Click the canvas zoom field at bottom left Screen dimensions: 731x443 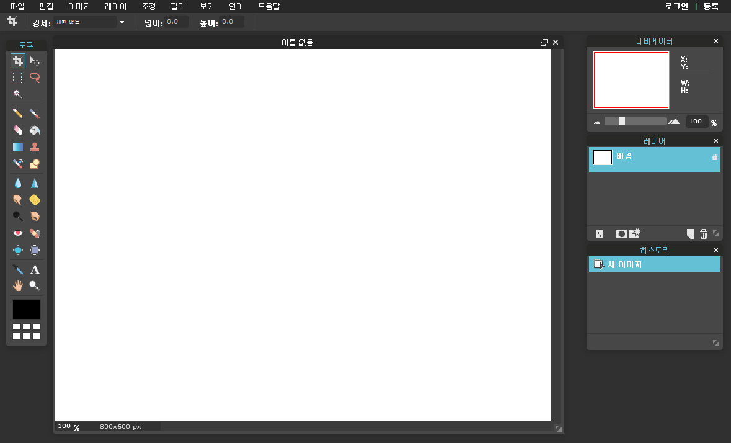[x=64, y=426]
